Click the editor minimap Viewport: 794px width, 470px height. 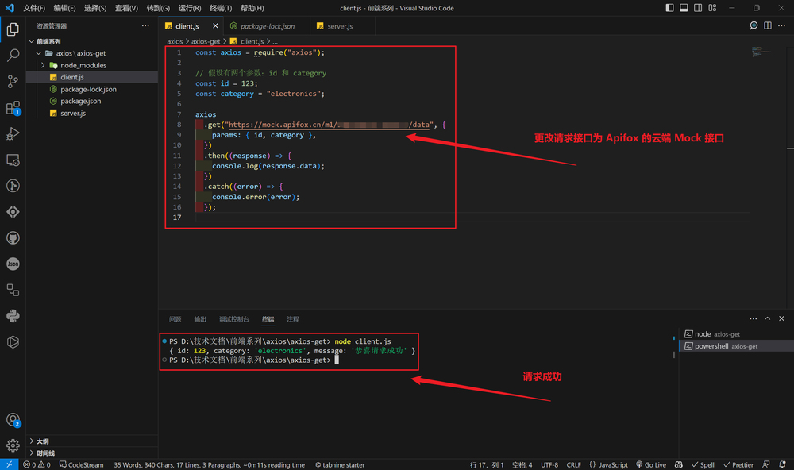pos(762,52)
